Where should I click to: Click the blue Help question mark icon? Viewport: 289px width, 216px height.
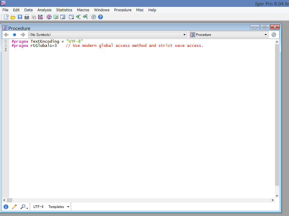pyautogui.click(x=100, y=17)
